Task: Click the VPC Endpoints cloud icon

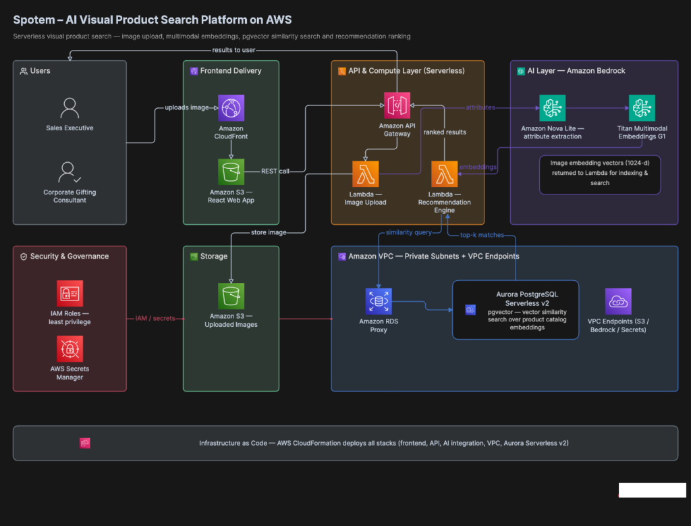Action: pyautogui.click(x=618, y=302)
